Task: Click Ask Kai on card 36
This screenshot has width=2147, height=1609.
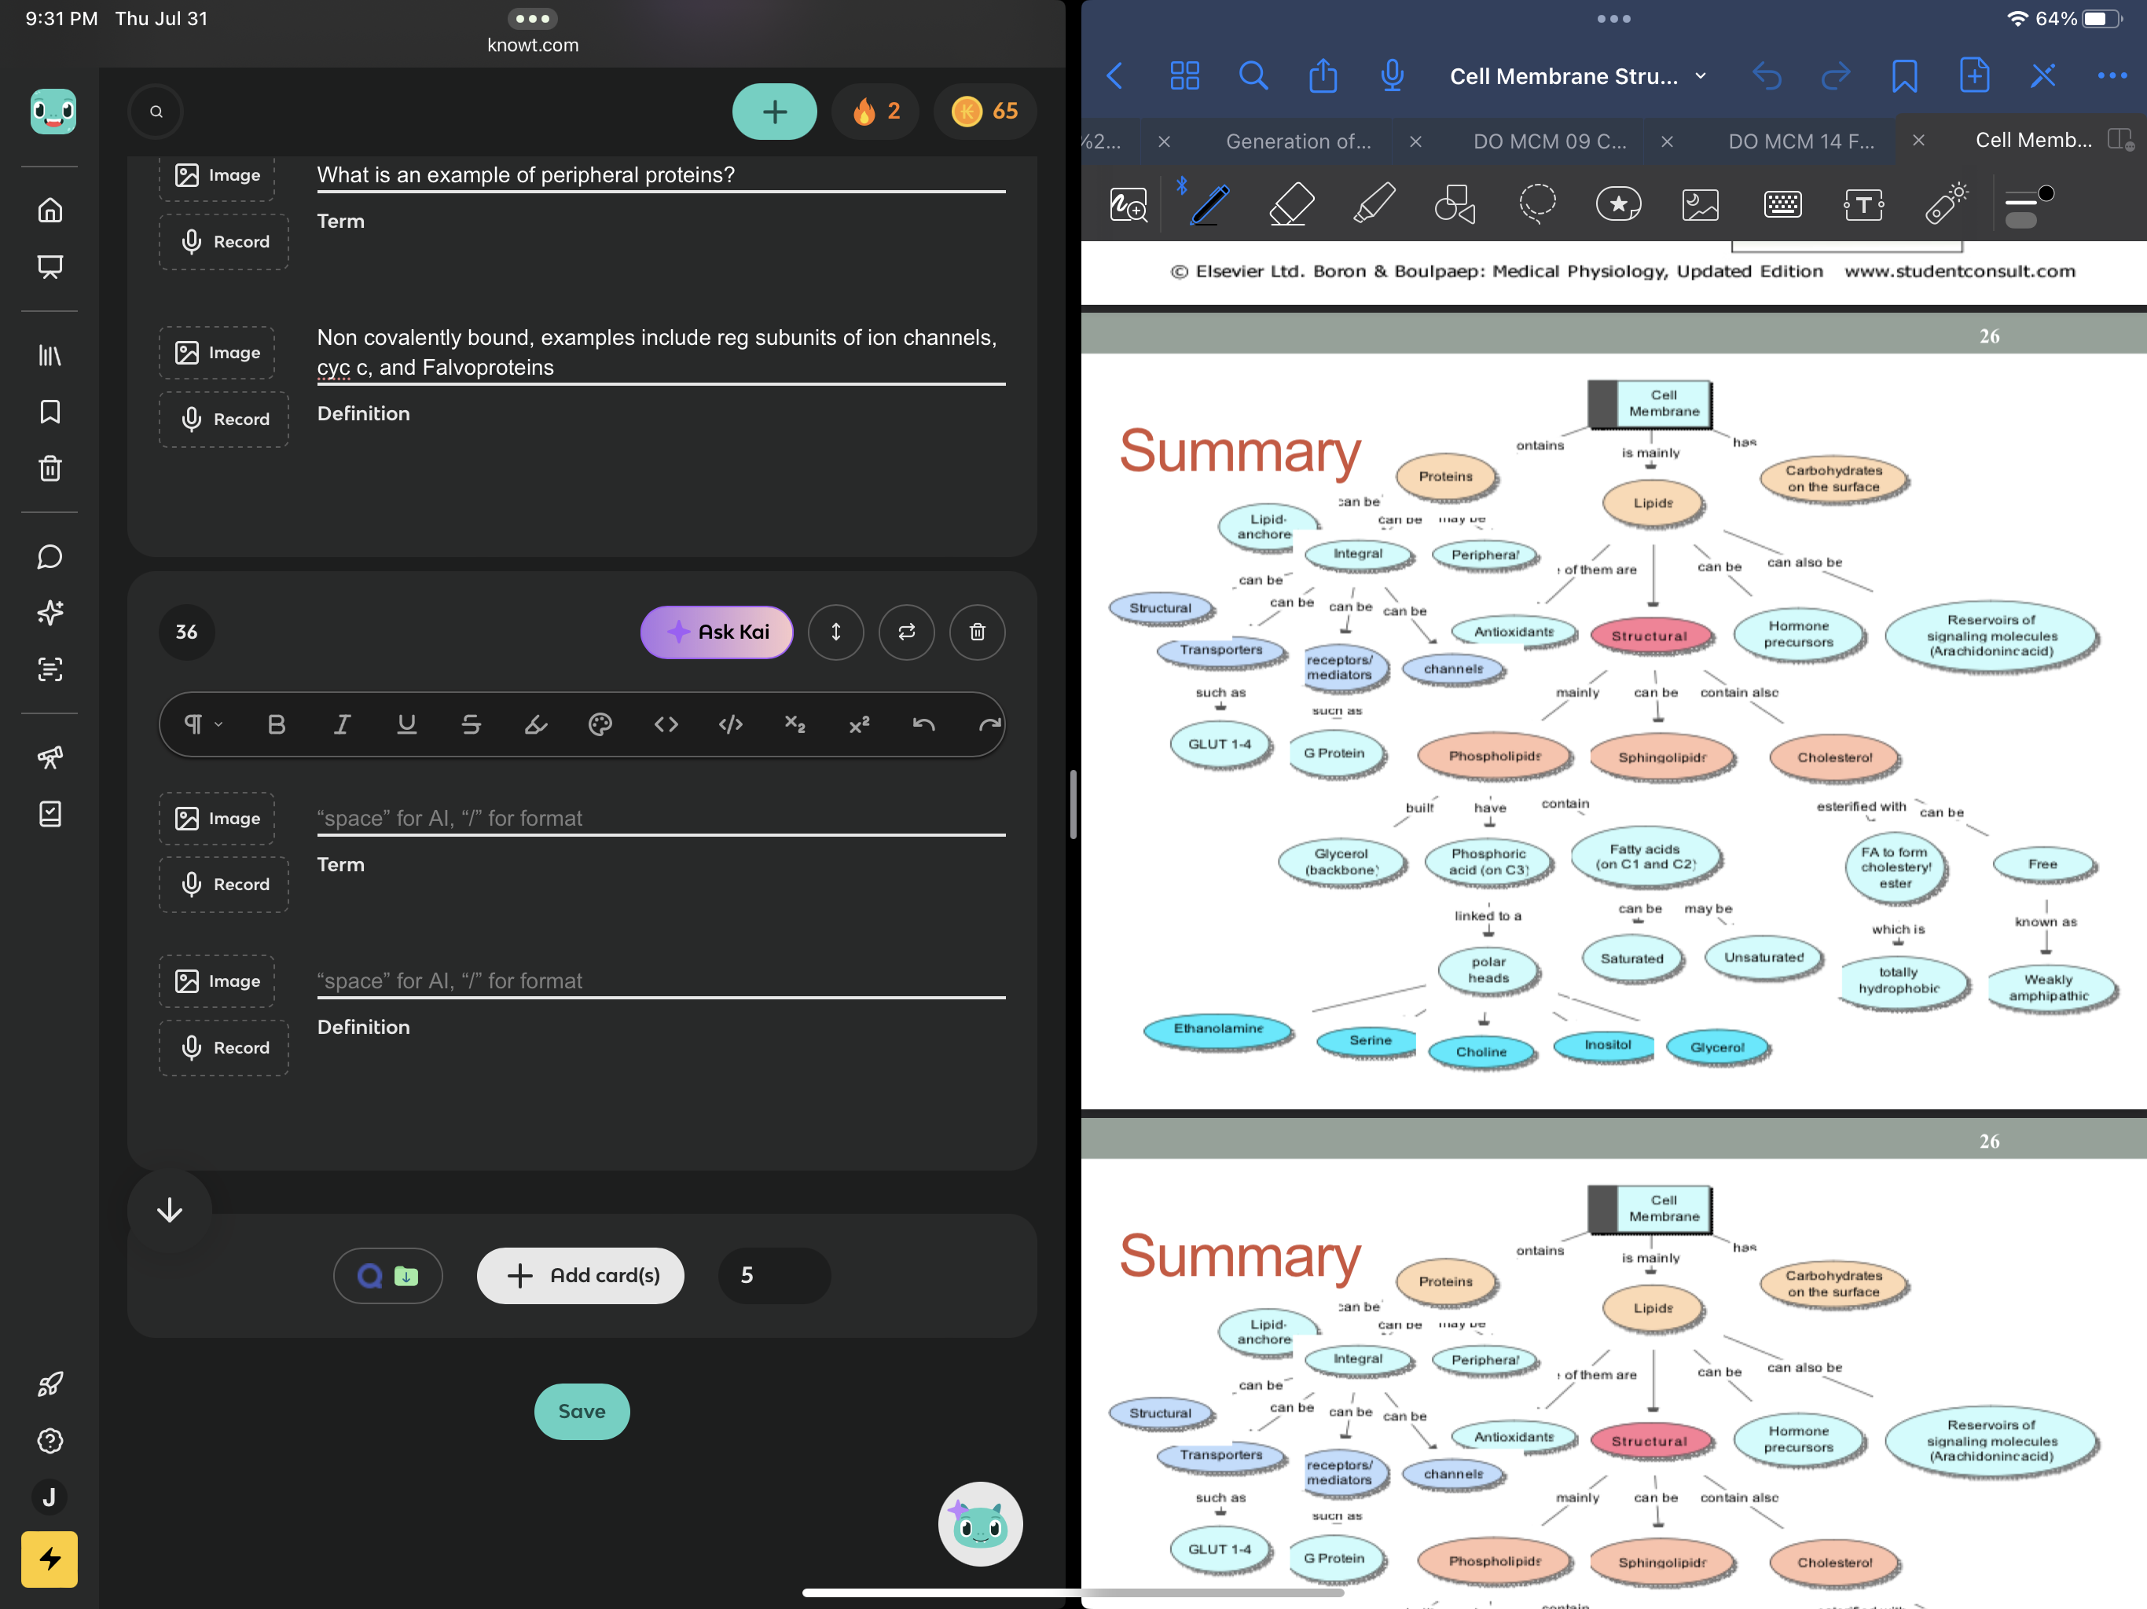Action: (x=718, y=632)
